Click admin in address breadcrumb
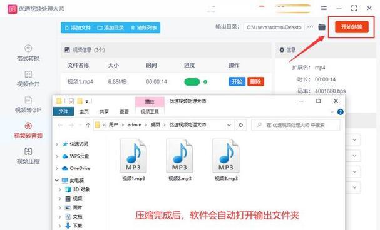 coord(135,125)
